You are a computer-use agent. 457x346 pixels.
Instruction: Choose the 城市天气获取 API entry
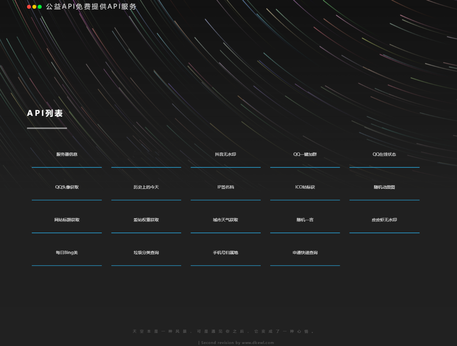226,220
